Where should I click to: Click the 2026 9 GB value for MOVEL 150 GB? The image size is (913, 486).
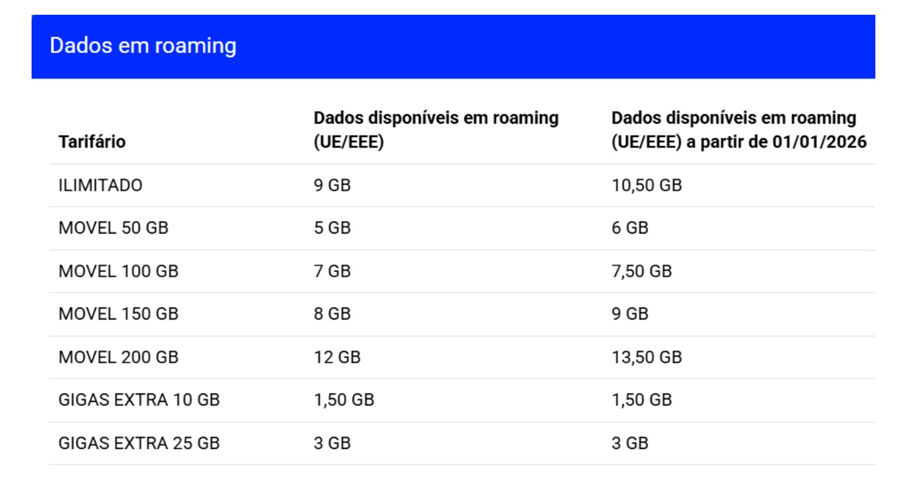630,314
